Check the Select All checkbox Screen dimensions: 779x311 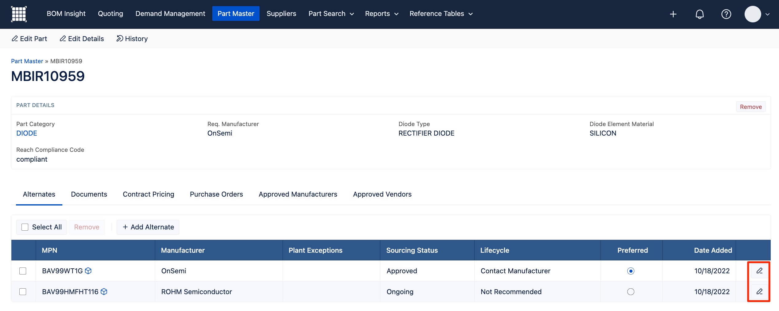[25, 227]
